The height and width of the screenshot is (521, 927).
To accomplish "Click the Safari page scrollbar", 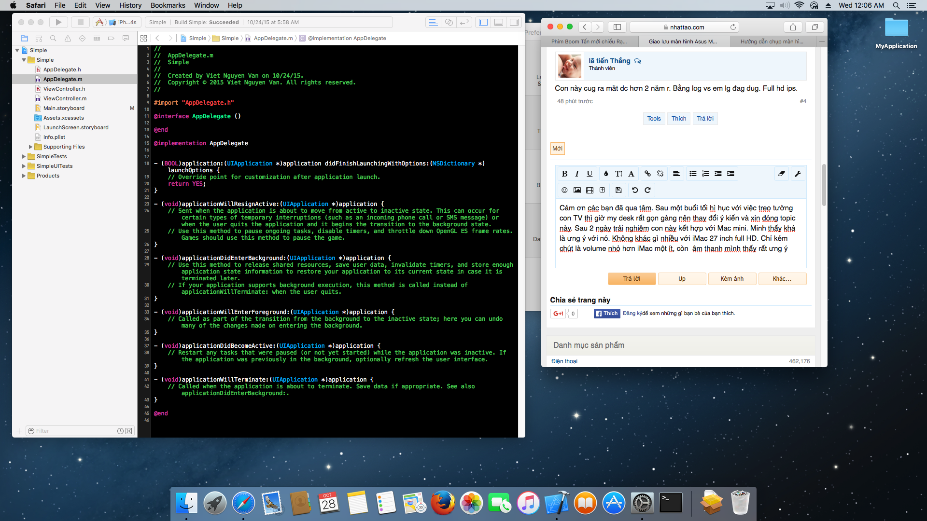I will pyautogui.click(x=824, y=186).
